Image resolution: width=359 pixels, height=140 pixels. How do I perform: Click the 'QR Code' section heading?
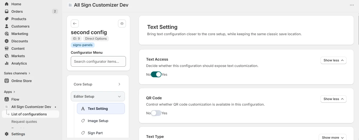tap(154, 98)
